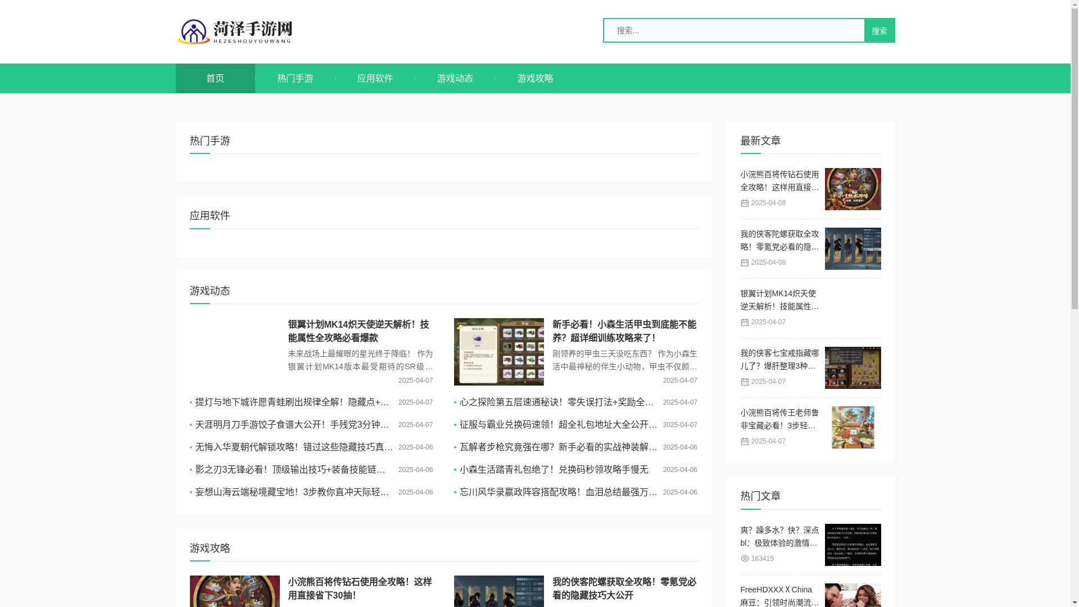The width and height of the screenshot is (1079, 607).
Task: Open 最新文章 sidebar heading
Action: (761, 141)
